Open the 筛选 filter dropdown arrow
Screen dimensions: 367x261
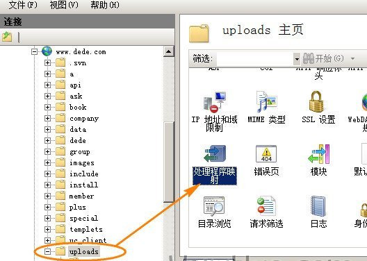pos(297,59)
